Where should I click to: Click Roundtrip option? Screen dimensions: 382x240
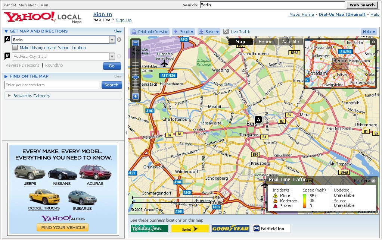pyautogui.click(x=54, y=65)
